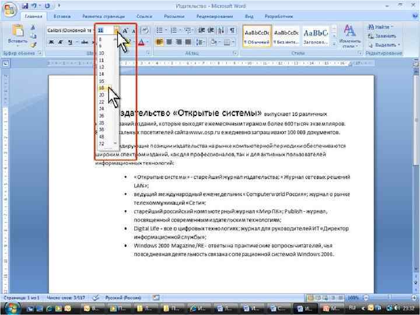The height and width of the screenshot is (315, 420).
Task: Click the font color red A swatch
Action: coord(141,42)
